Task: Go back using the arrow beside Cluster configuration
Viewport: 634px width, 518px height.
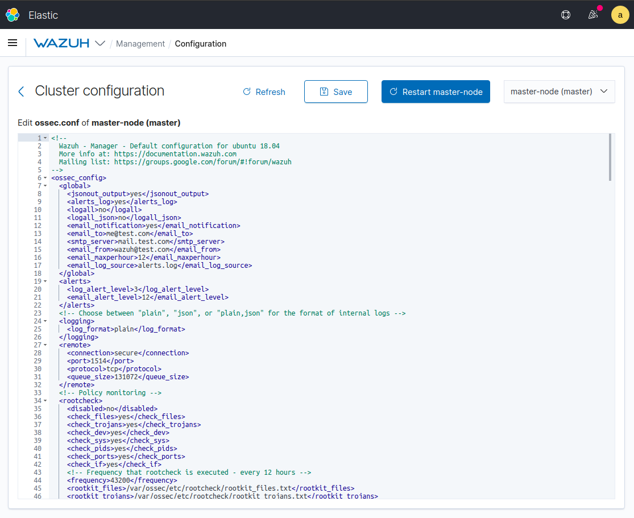Action: tap(21, 91)
